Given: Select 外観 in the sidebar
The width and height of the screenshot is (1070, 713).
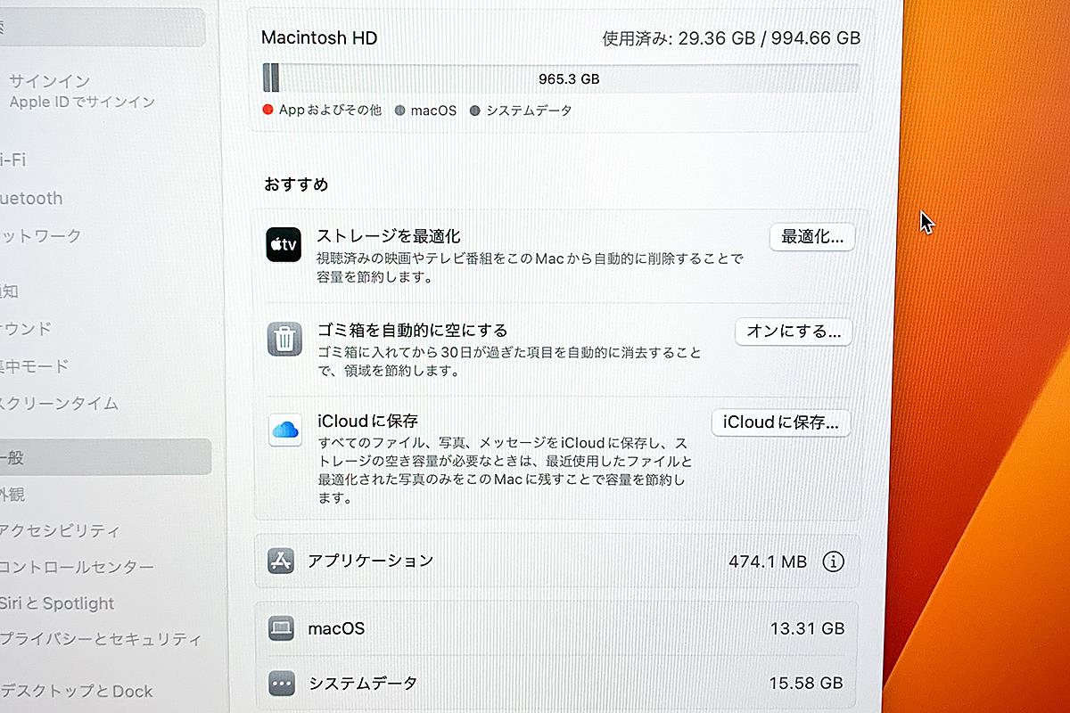Looking at the screenshot, I should coord(12,495).
